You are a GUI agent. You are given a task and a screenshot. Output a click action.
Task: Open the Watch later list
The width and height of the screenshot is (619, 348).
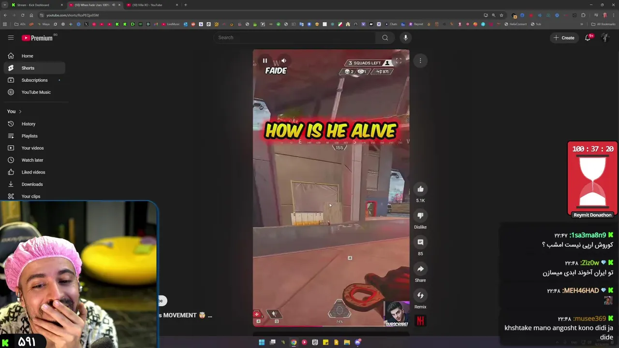click(34, 160)
